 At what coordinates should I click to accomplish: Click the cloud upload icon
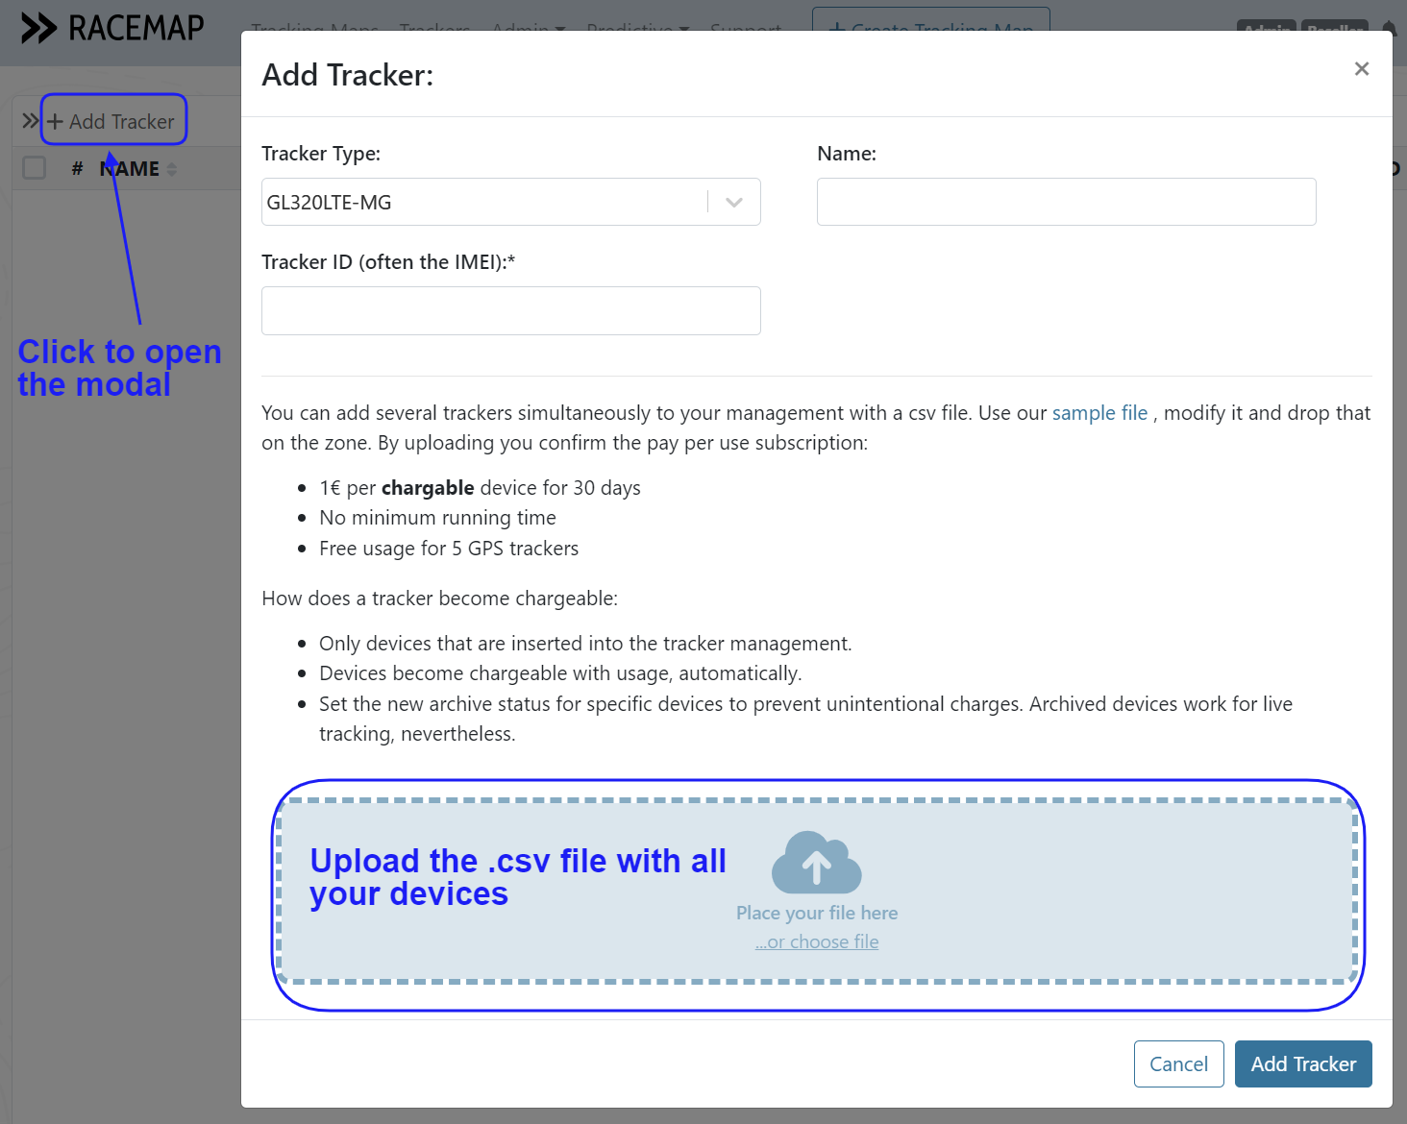click(817, 862)
